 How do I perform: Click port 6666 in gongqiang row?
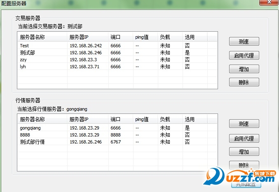[116, 128]
